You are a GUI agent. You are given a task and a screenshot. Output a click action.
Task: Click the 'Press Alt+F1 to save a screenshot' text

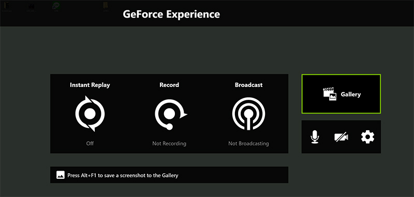[123, 175]
